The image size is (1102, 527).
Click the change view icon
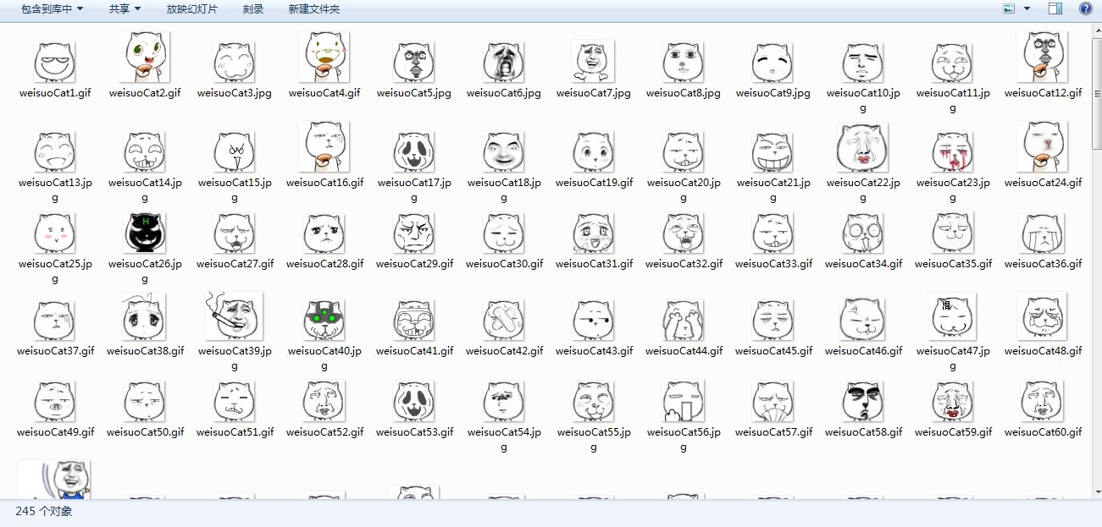coord(1009,8)
